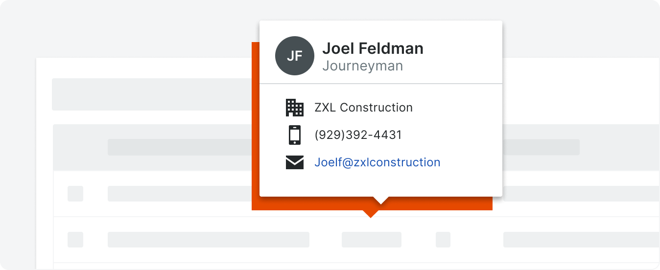The image size is (660, 270).
Task: Toggle the checkbox in the second table row
Action: (75, 240)
